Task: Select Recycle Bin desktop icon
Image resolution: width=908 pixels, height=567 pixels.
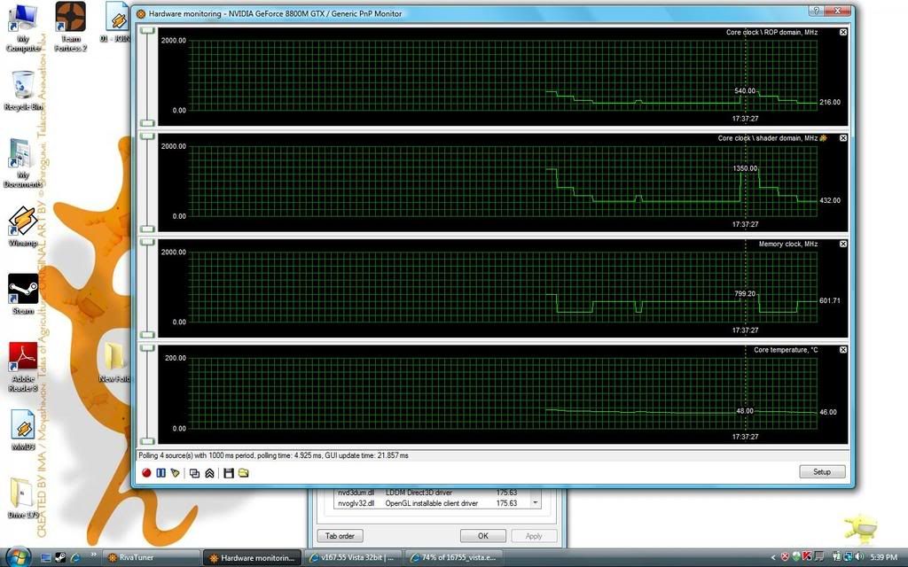Action: coord(23,91)
